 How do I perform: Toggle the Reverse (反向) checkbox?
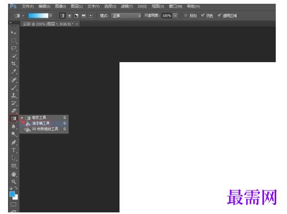pos(186,16)
